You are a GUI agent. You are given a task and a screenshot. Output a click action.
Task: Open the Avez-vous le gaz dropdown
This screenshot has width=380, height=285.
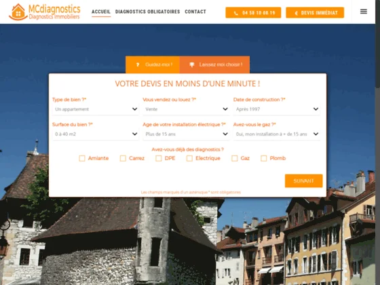[x=277, y=134]
